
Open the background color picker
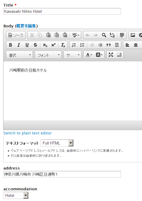99,55
